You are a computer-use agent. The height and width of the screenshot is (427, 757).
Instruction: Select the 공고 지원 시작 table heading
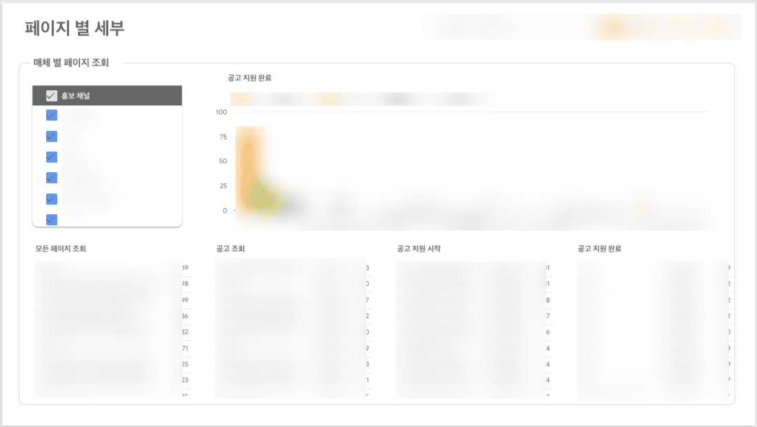419,249
